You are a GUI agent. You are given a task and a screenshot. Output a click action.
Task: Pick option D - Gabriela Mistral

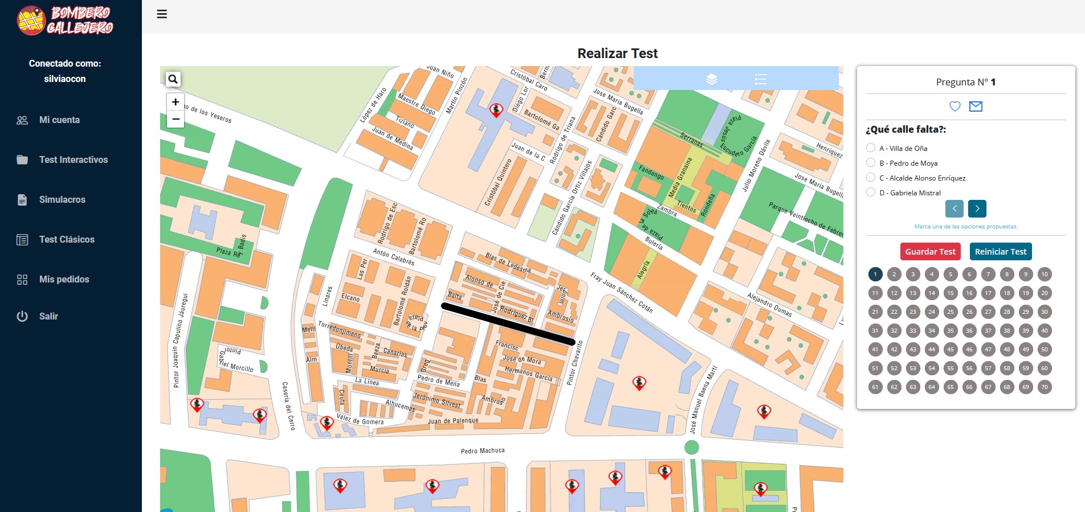871,192
